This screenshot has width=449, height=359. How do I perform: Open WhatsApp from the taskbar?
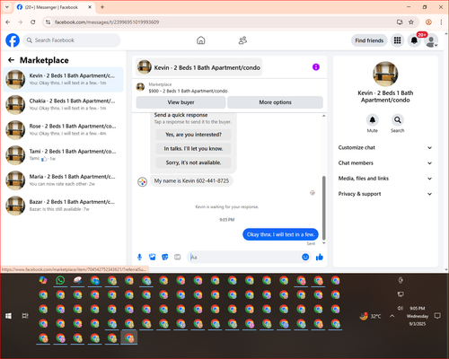pos(60,280)
